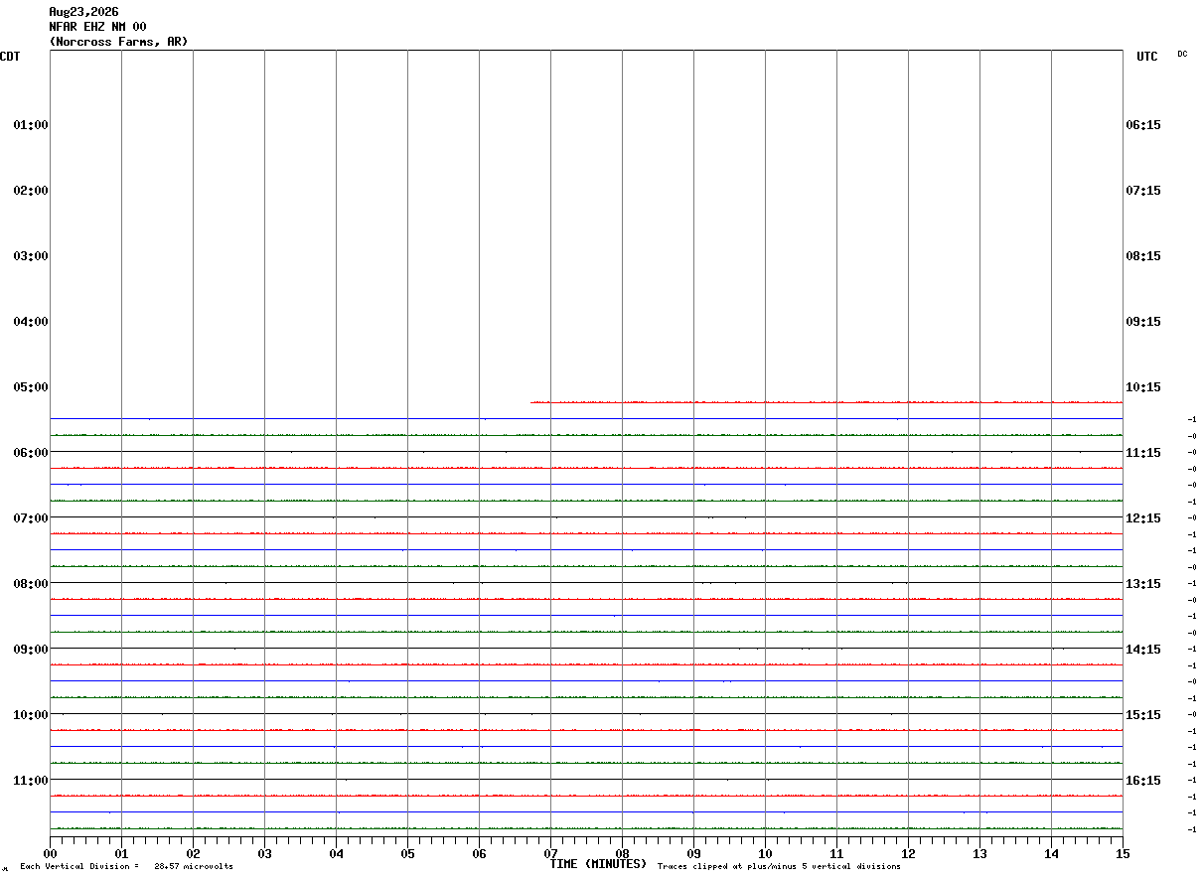The height and width of the screenshot is (880, 1202).
Task: Click minute 15 on the bottom axis
Action: [1123, 854]
